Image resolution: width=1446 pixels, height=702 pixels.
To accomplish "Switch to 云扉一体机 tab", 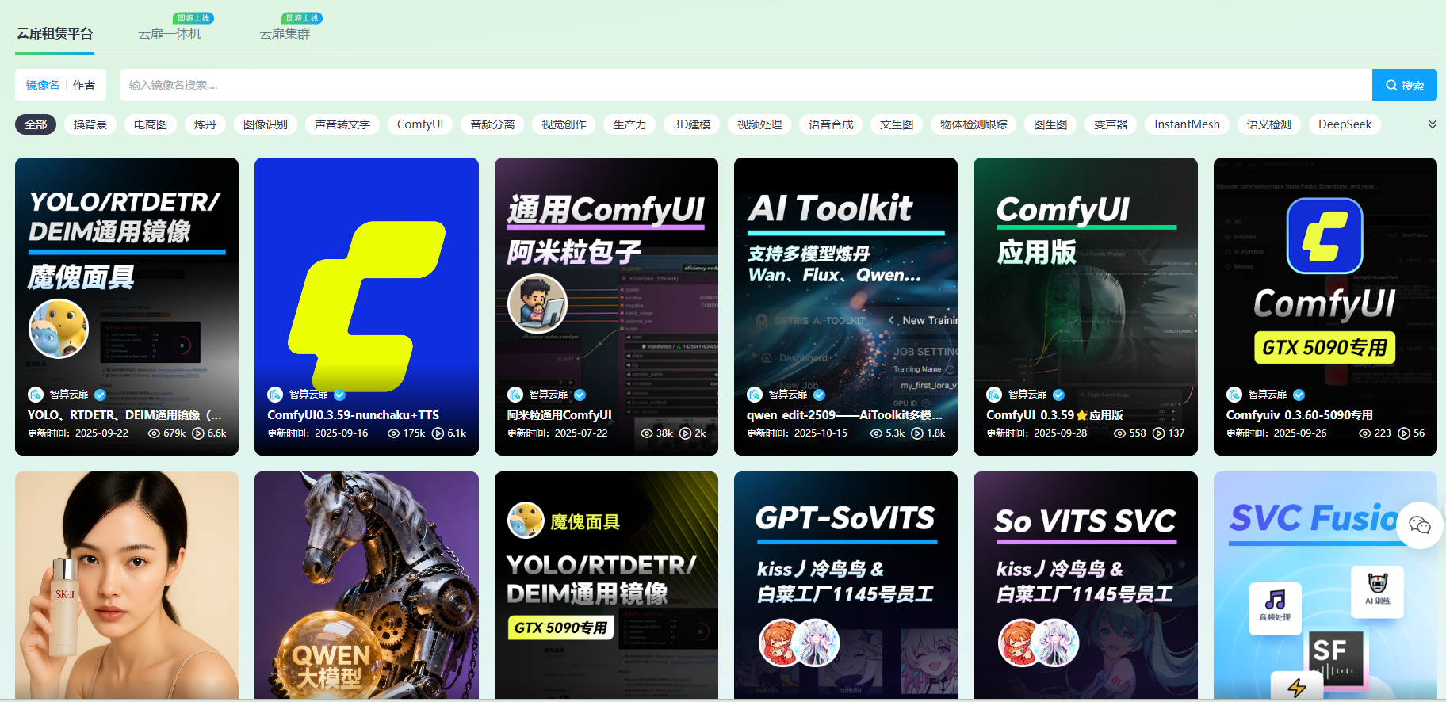I will click(x=170, y=34).
